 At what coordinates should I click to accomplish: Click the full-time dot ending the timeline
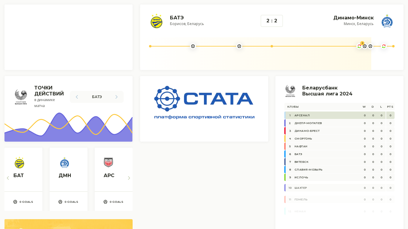(393, 46)
